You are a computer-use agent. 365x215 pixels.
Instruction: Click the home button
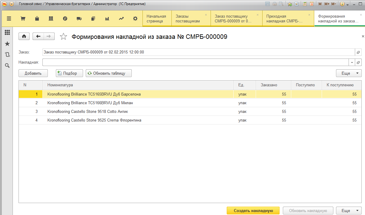click(x=24, y=36)
